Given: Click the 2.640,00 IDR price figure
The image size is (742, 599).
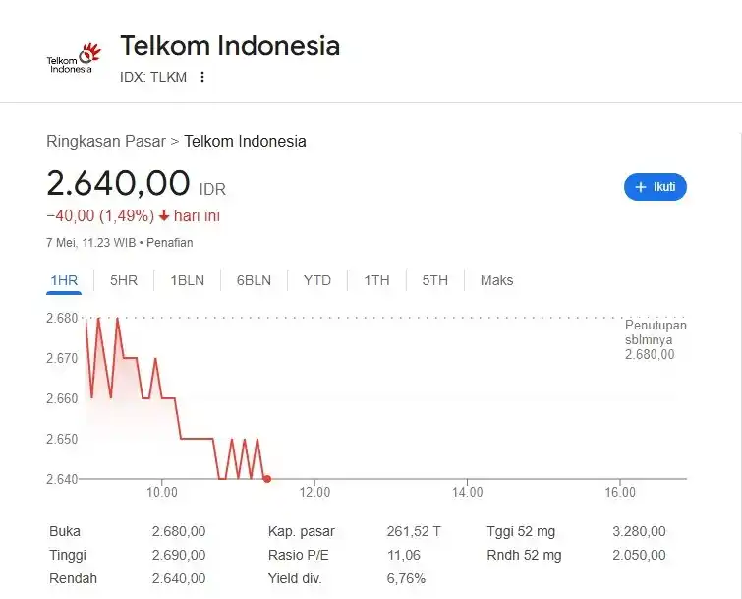Looking at the screenshot, I should (119, 184).
